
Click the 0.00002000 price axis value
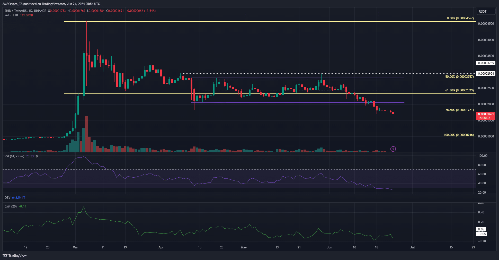point(486,104)
